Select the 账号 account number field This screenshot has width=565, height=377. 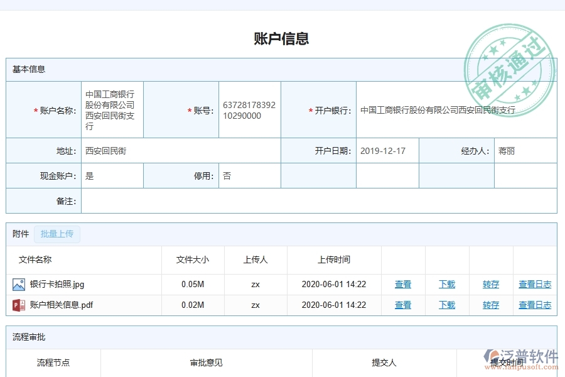(249, 109)
